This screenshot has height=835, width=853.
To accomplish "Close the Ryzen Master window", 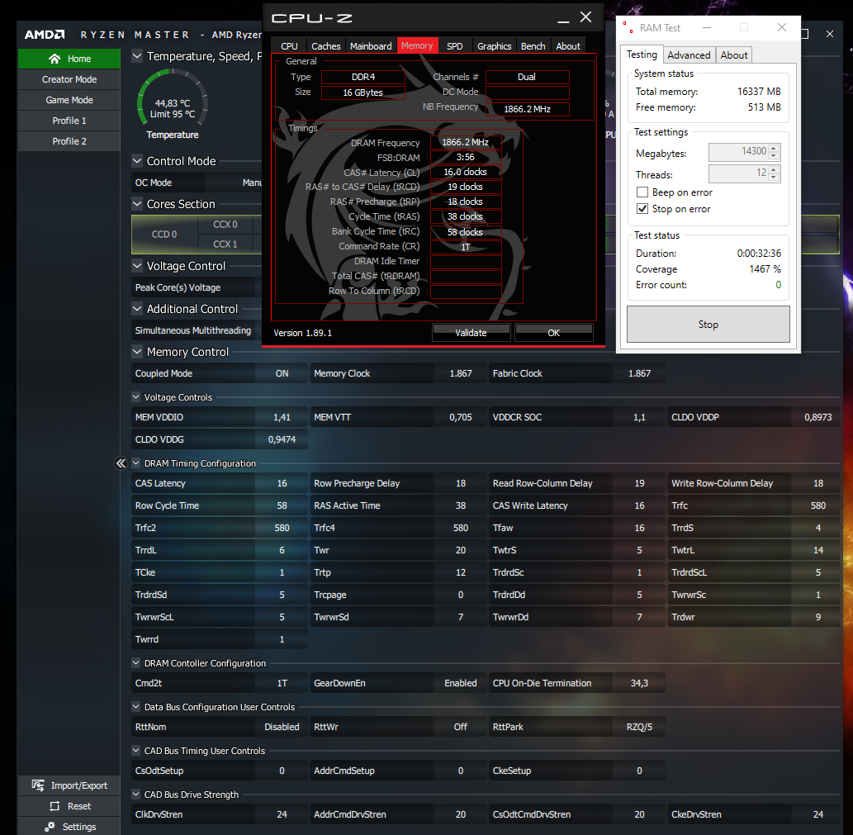I will pyautogui.click(x=830, y=34).
